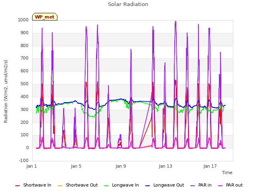Image resolution: width=257 pixels, height=193 pixels.
Task: Toggle the Longwave In legend entry
Action: 121,185
